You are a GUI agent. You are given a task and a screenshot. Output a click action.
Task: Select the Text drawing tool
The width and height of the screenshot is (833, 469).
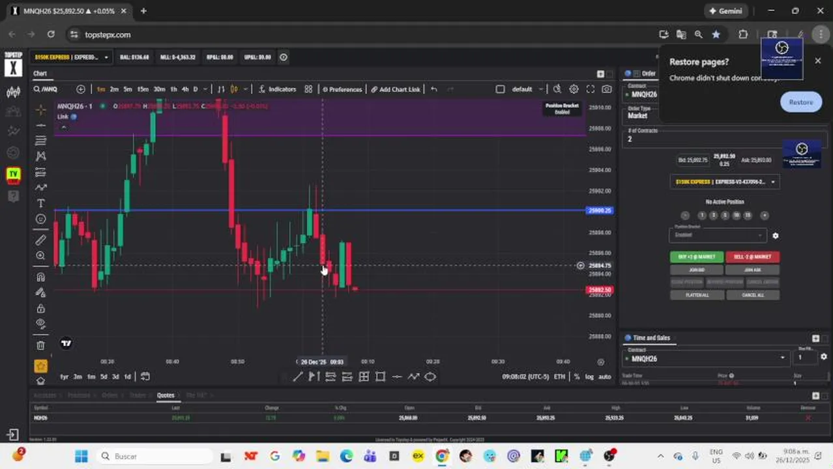pos(40,203)
